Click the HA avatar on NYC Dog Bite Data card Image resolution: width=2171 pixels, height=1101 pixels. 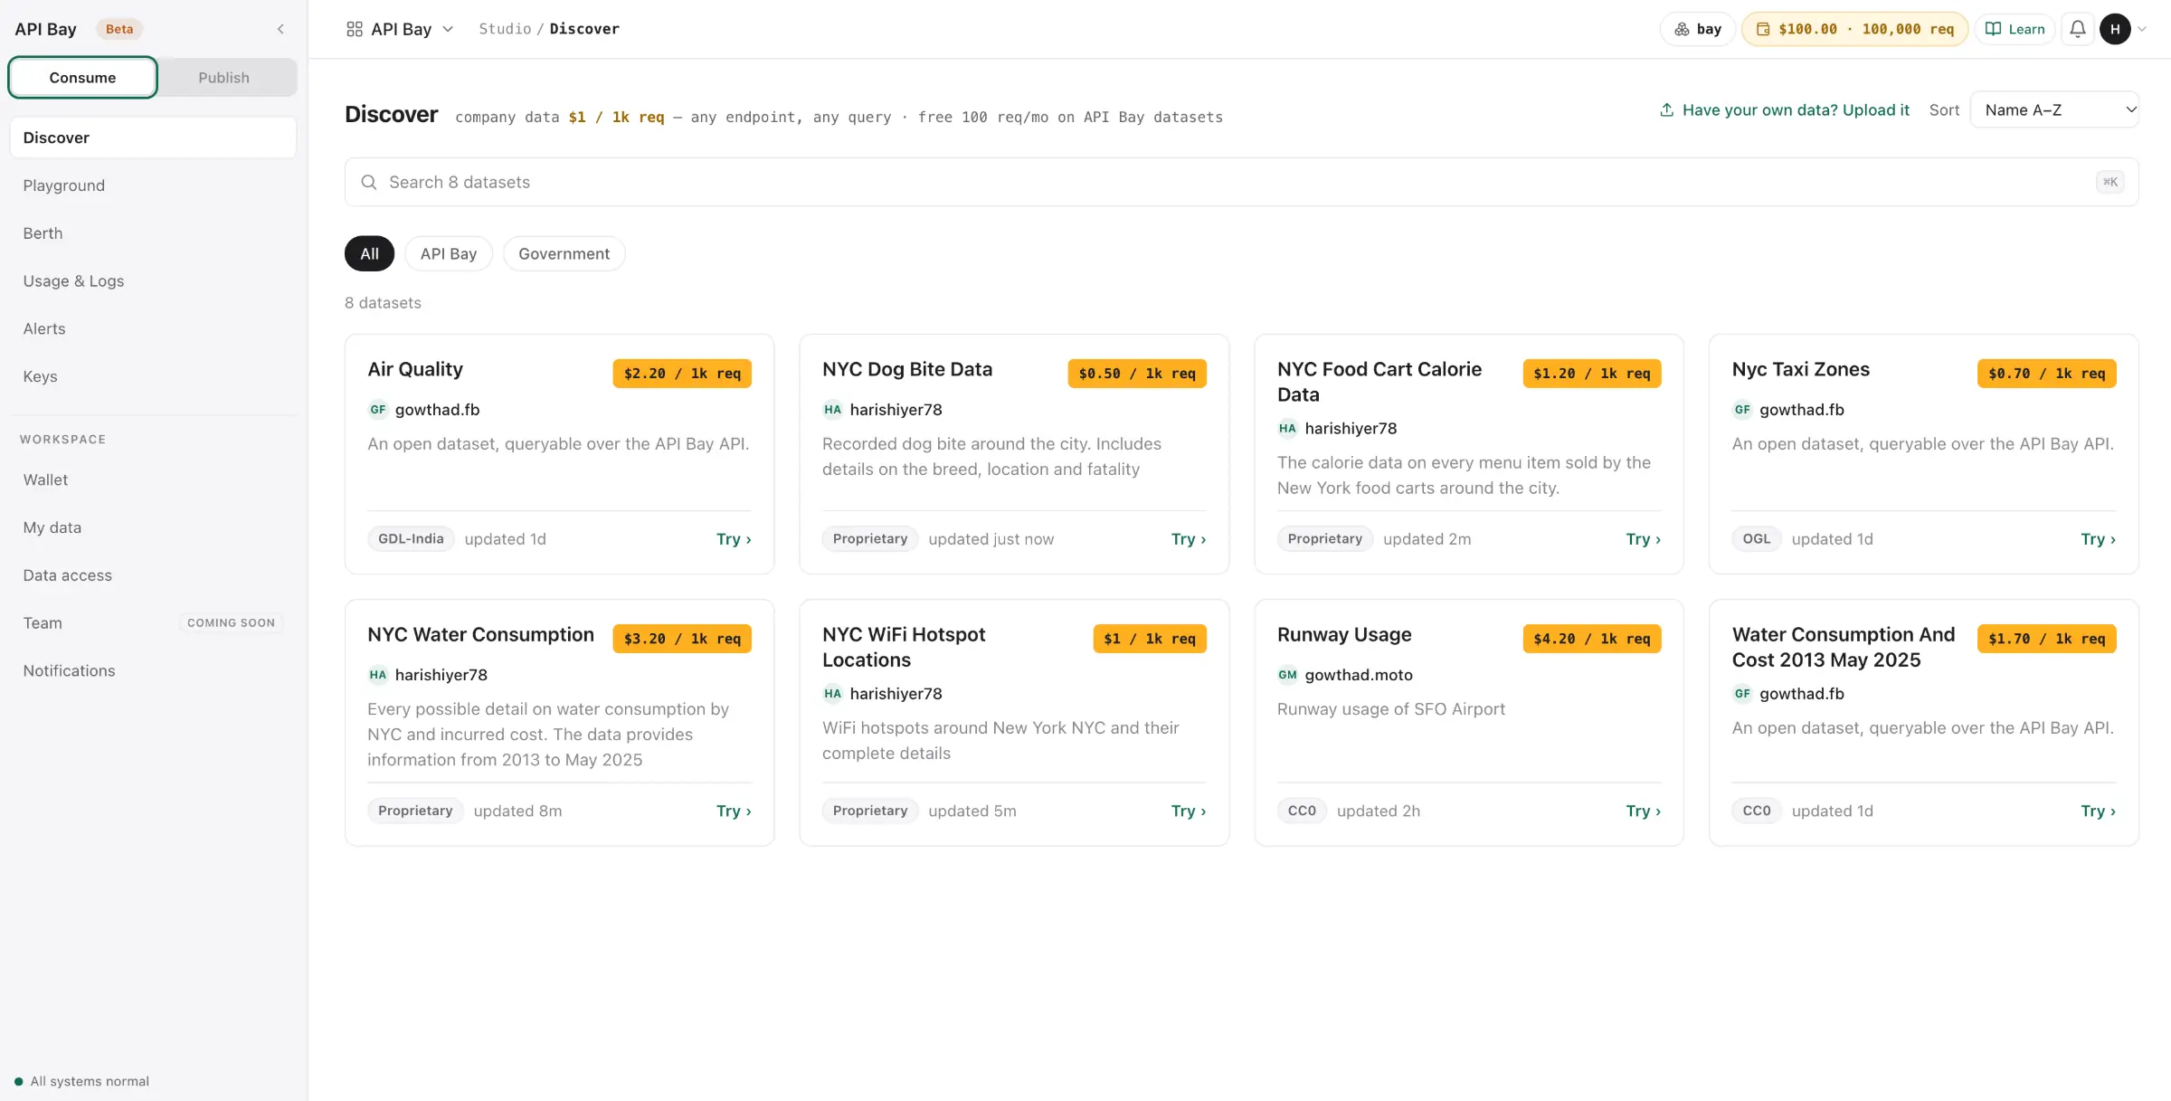[832, 410]
